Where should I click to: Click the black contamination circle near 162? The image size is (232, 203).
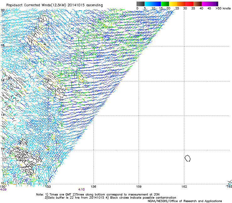pyautogui.click(x=187, y=158)
